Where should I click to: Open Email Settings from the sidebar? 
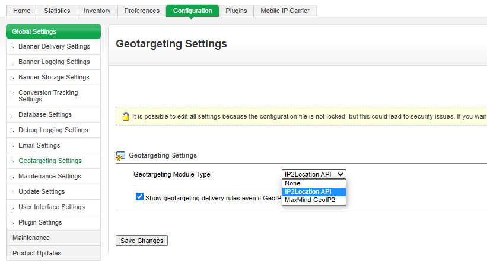39,146
